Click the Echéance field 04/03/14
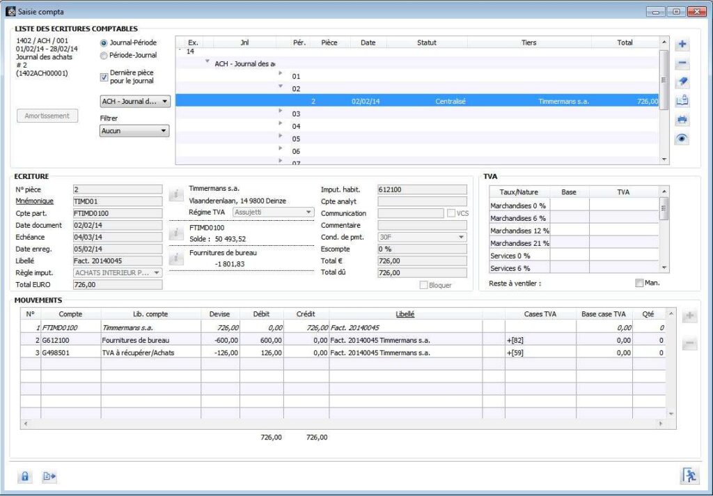Screen dimensions: 713x496 [x=117, y=237]
